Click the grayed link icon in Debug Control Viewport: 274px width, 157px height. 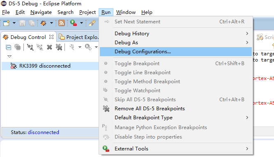click(x=88, y=47)
